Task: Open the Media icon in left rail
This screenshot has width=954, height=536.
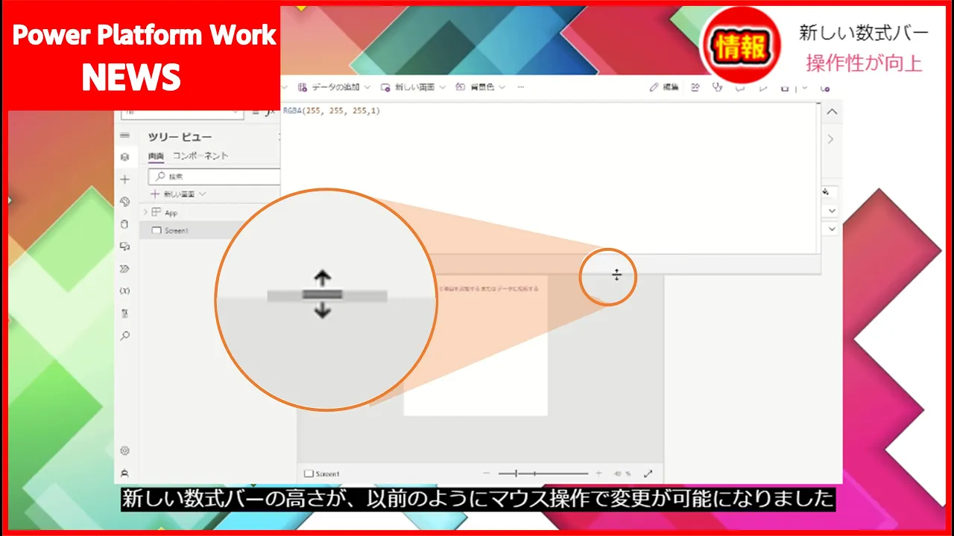Action: click(124, 246)
